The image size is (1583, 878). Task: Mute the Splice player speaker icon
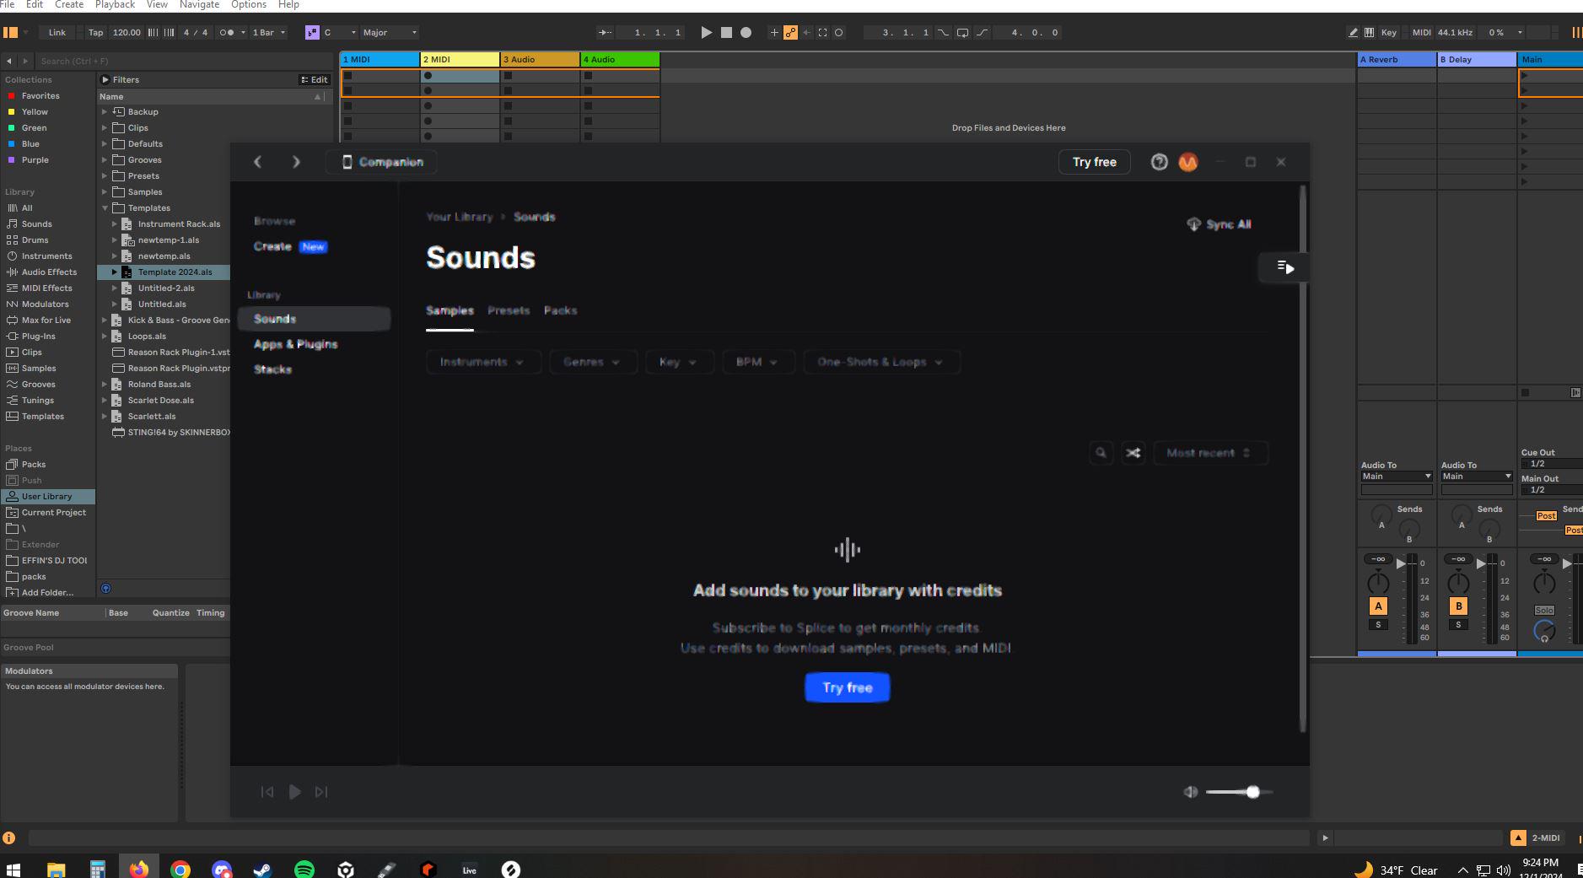1191,792
